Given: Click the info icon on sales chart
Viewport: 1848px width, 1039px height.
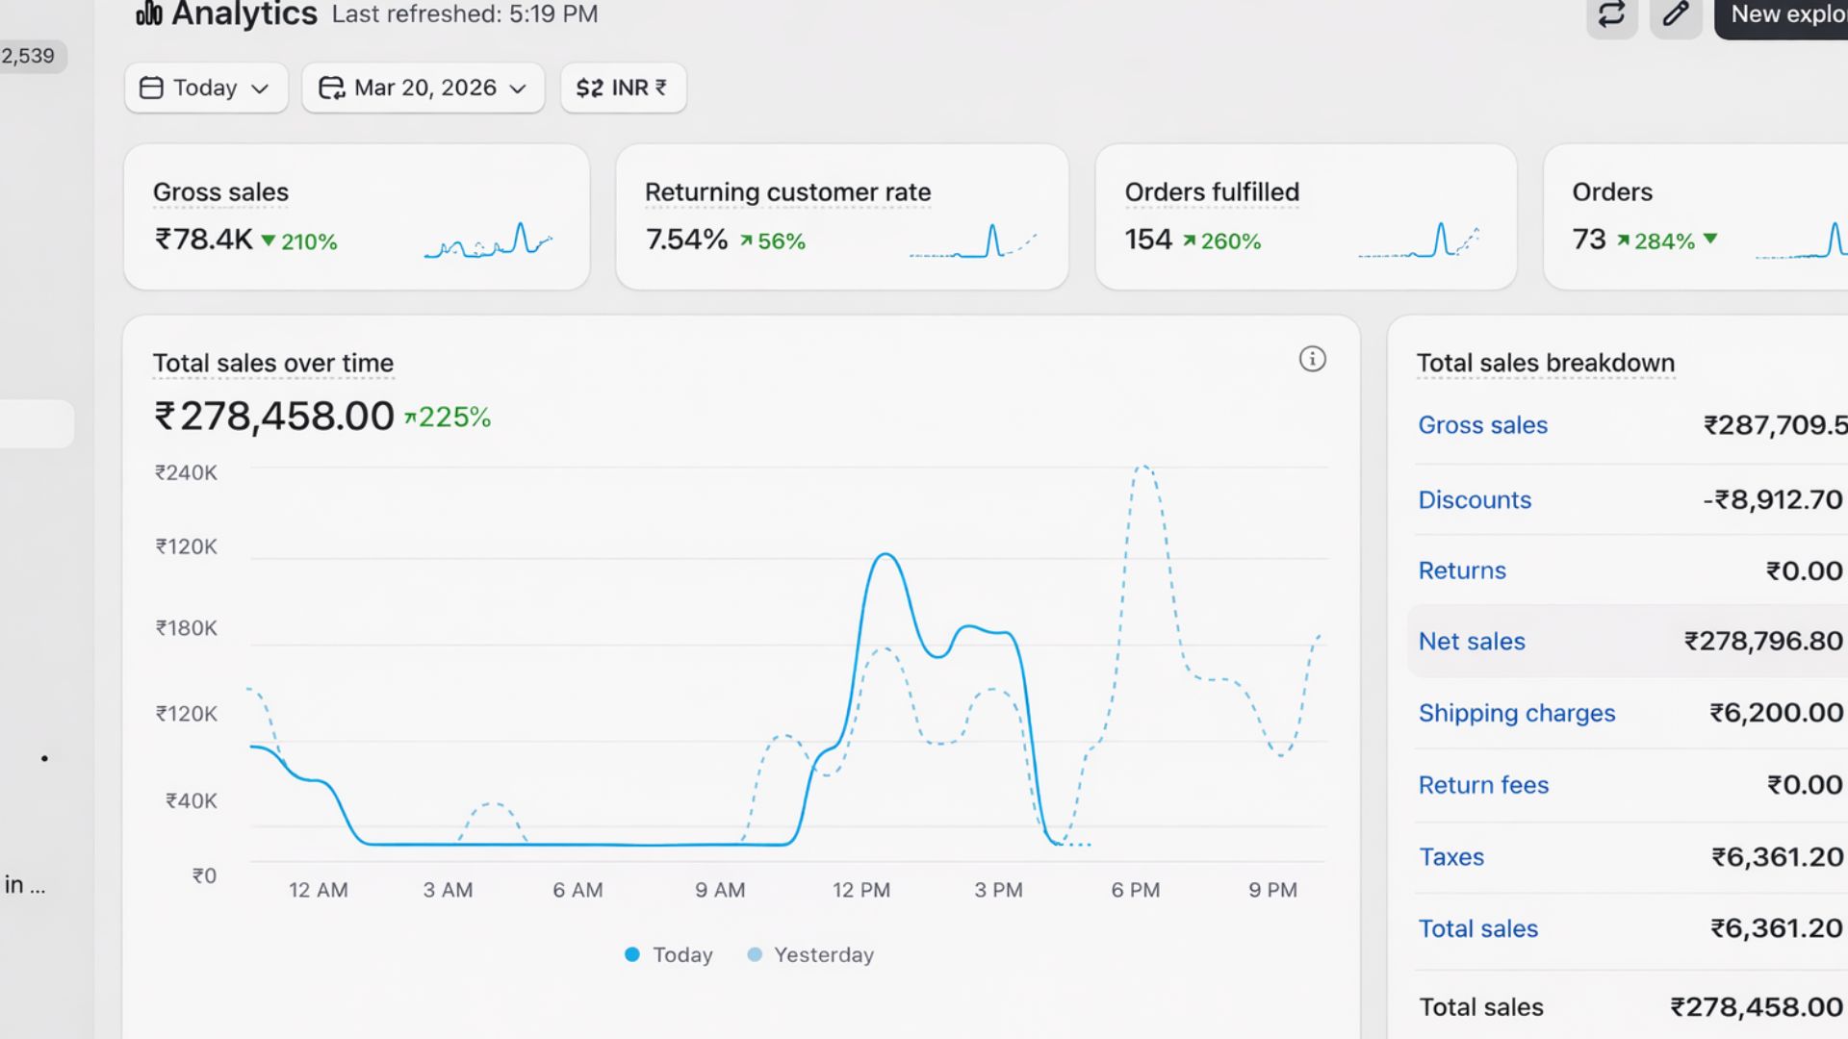Looking at the screenshot, I should (1312, 359).
